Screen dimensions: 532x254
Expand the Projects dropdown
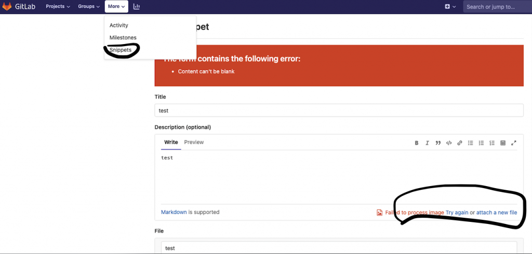coord(58,7)
